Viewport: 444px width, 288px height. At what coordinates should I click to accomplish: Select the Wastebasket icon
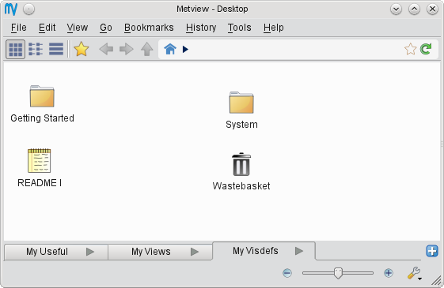[241, 164]
